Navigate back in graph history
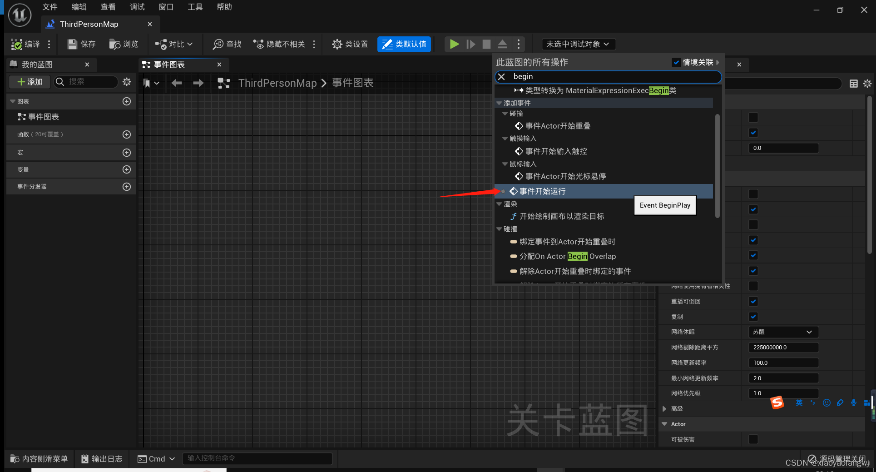Viewport: 876px width, 472px height. [177, 83]
